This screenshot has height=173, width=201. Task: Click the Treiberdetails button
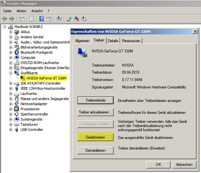point(95,100)
